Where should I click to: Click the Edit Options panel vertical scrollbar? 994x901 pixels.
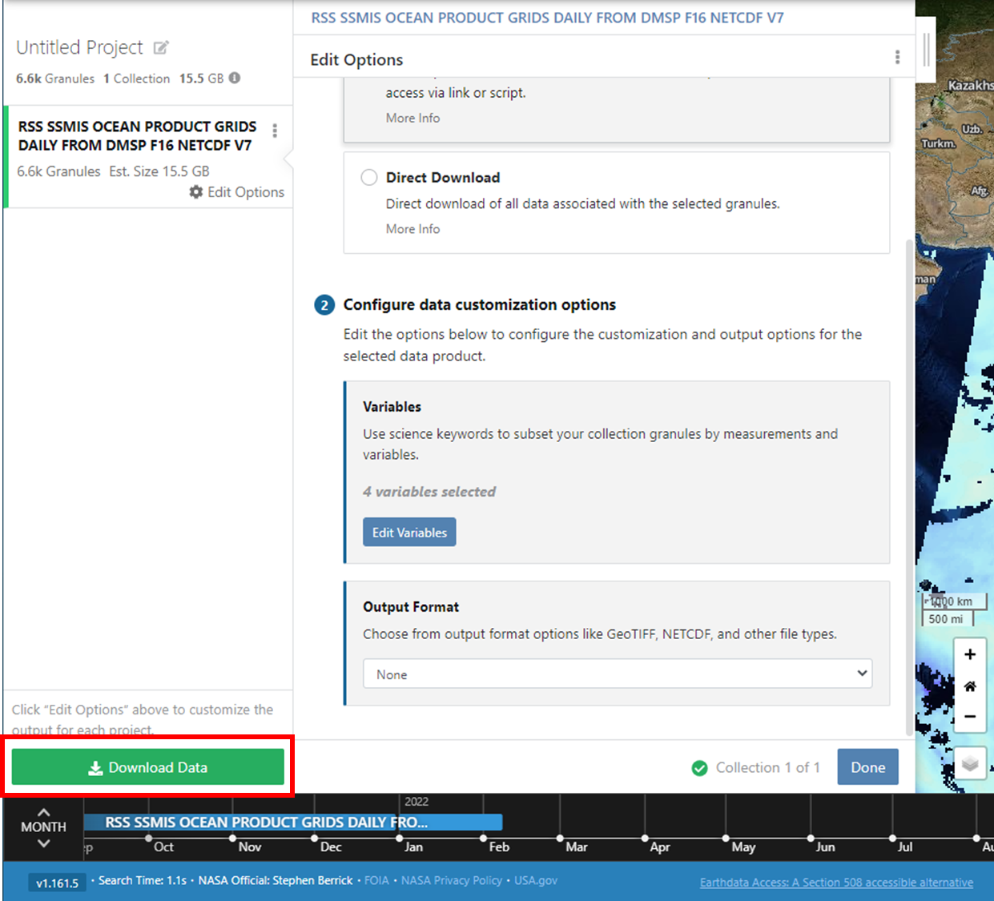(x=908, y=481)
